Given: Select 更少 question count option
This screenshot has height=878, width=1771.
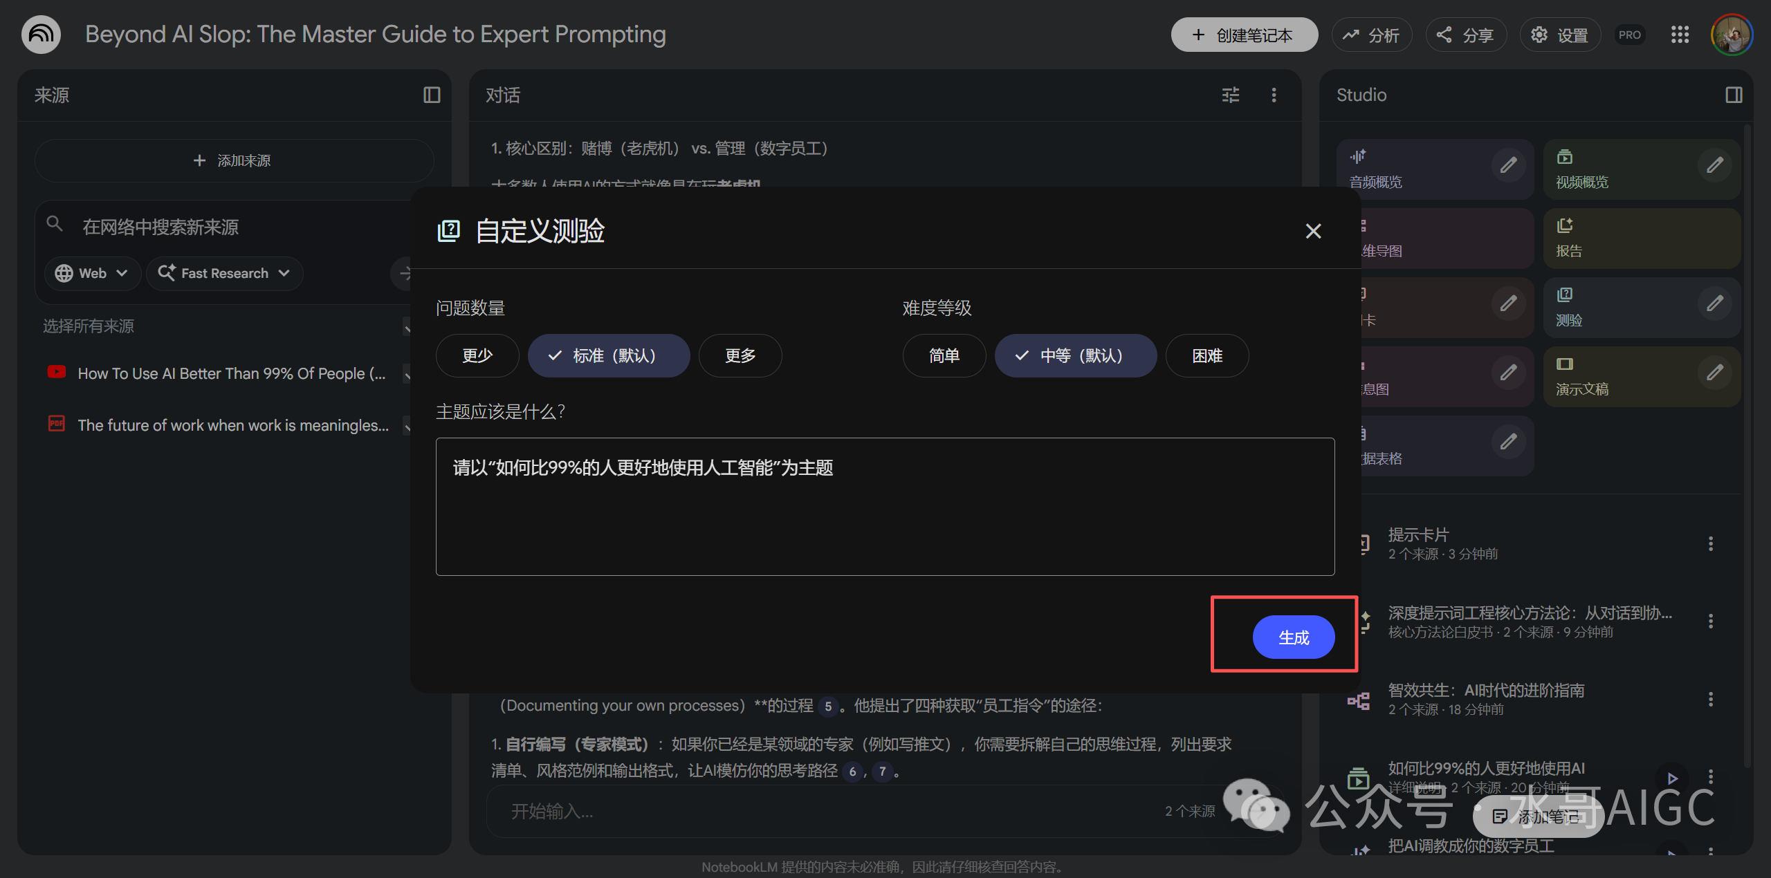Looking at the screenshot, I should point(477,356).
